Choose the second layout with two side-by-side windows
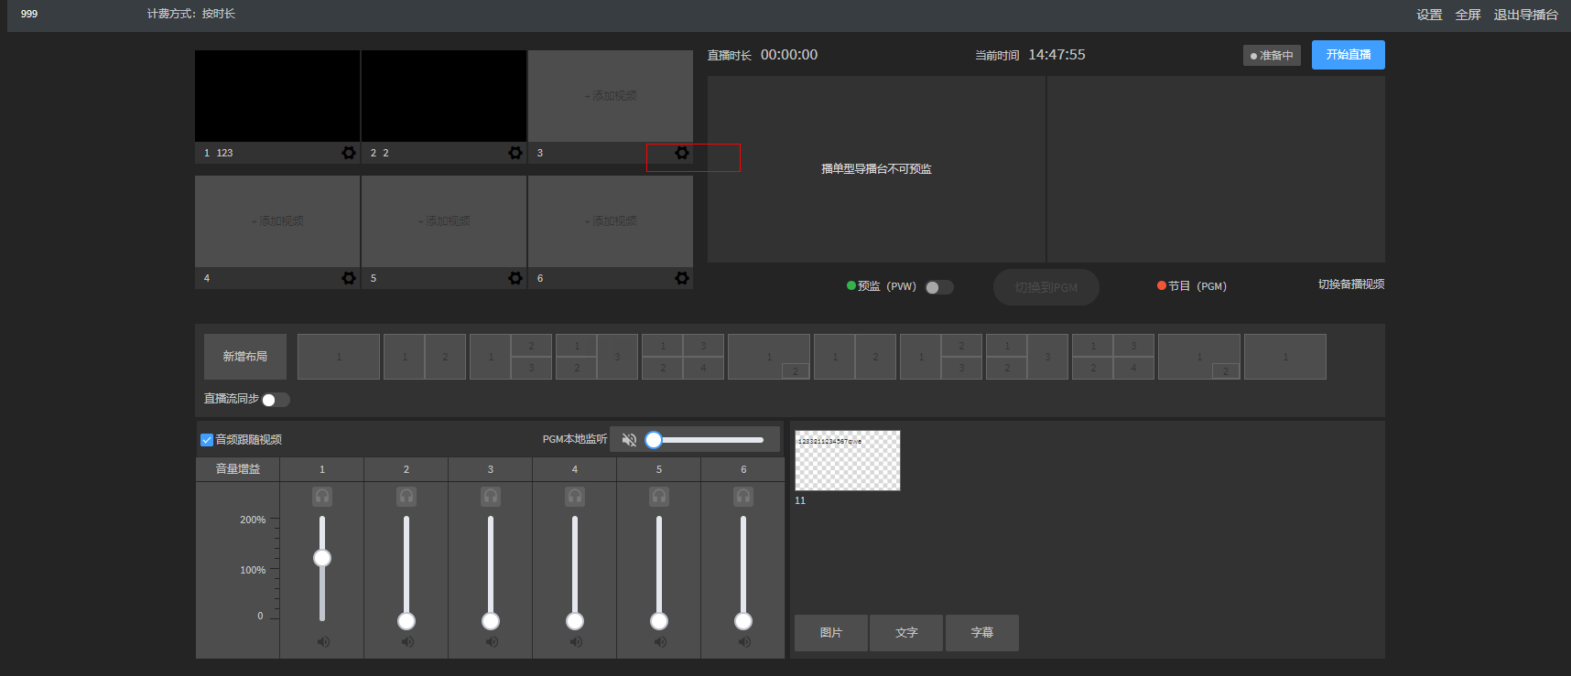The height and width of the screenshot is (676, 1571). [x=425, y=357]
